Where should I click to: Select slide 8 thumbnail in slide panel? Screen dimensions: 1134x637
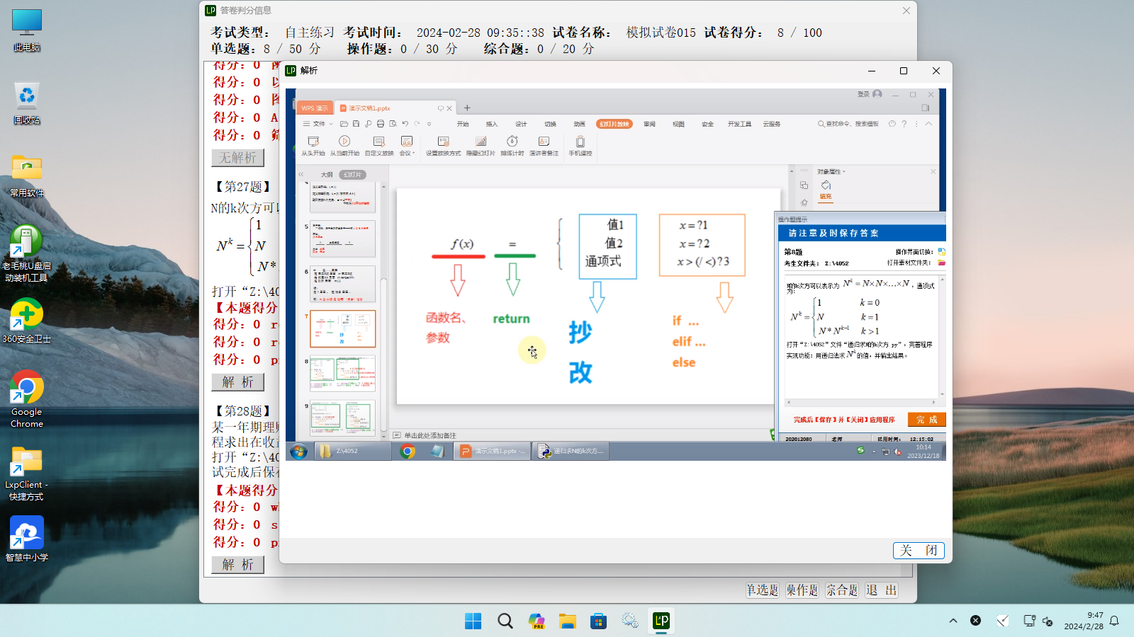[x=342, y=373]
